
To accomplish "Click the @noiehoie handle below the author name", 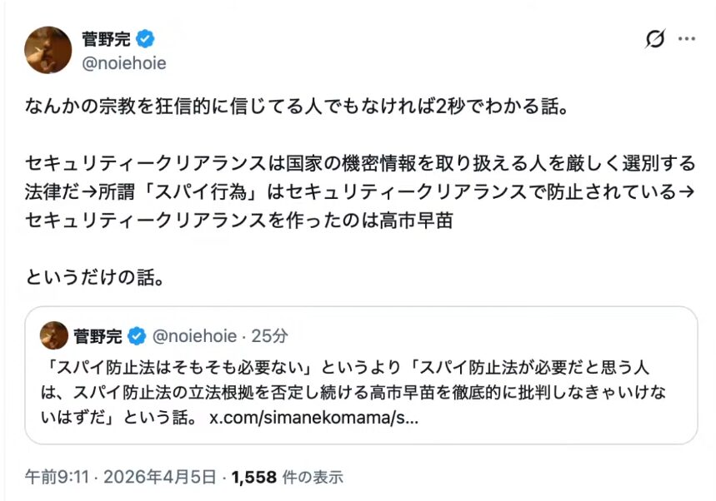I will click(x=123, y=63).
